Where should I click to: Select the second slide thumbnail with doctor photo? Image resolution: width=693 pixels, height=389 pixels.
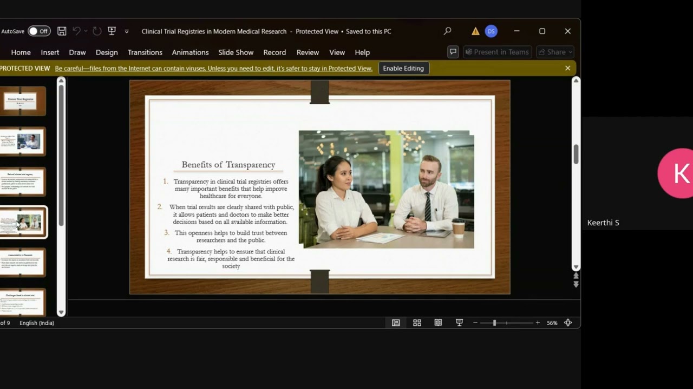[22, 141]
